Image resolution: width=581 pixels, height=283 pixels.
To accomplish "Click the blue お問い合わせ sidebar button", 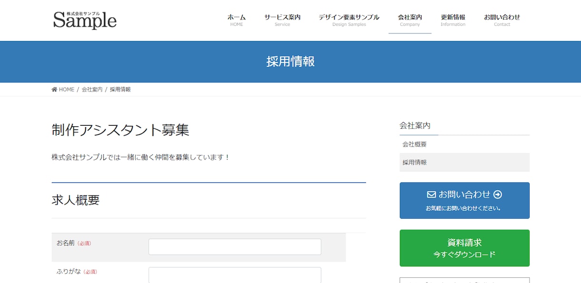I will point(464,201).
